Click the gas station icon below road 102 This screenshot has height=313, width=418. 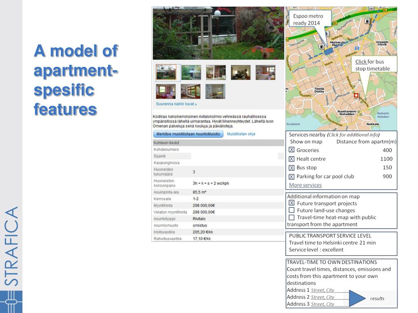click(367, 21)
